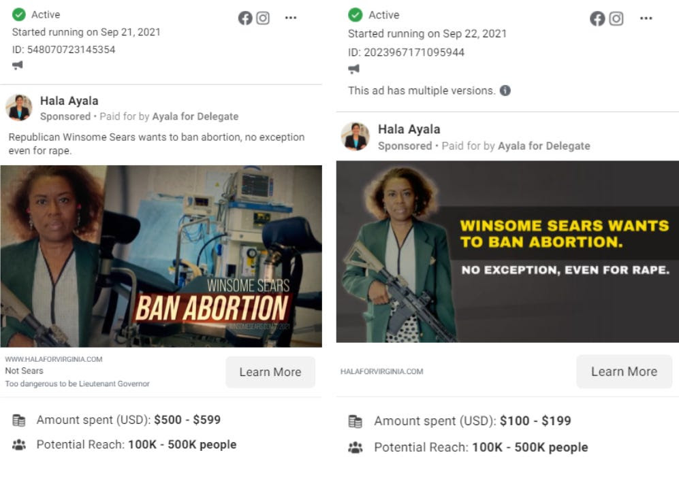
Task: Click 'Started running on Sep 21, 2021' text
Action: tap(86, 32)
